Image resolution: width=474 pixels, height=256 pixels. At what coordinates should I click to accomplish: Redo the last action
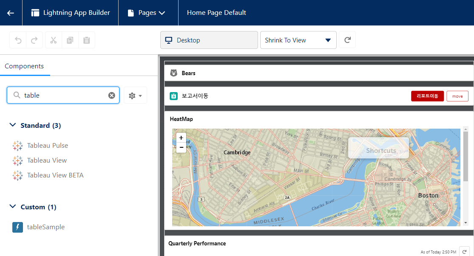click(34, 40)
